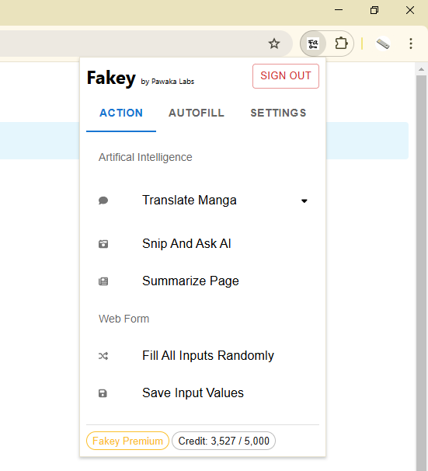Open the browser Extensions puzzle icon

pos(341,44)
